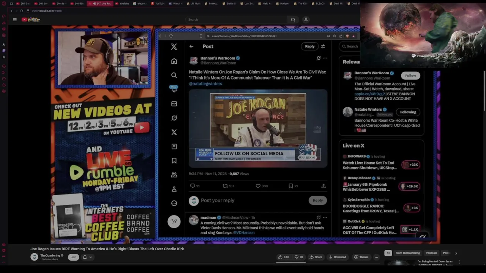Viewport: 486px width, 273px height.
Task: Click the YouTube search magnifier button
Action: pyautogui.click(x=293, y=20)
